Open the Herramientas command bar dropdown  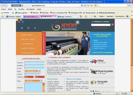[120, 16]
